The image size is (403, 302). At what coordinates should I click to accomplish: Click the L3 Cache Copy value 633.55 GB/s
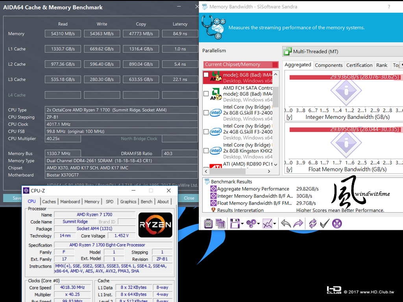click(x=141, y=80)
